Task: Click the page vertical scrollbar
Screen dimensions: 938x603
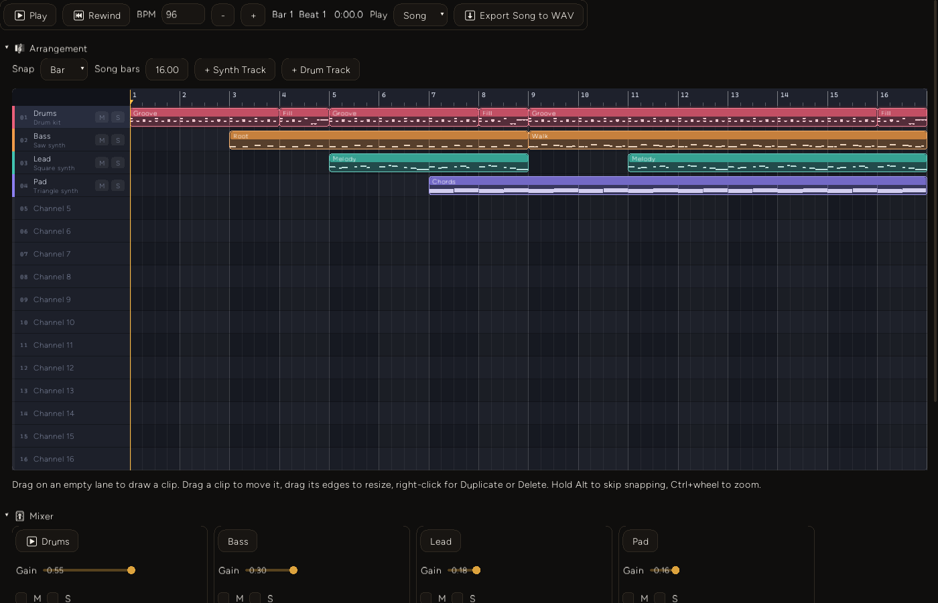Action: pyautogui.click(x=935, y=201)
